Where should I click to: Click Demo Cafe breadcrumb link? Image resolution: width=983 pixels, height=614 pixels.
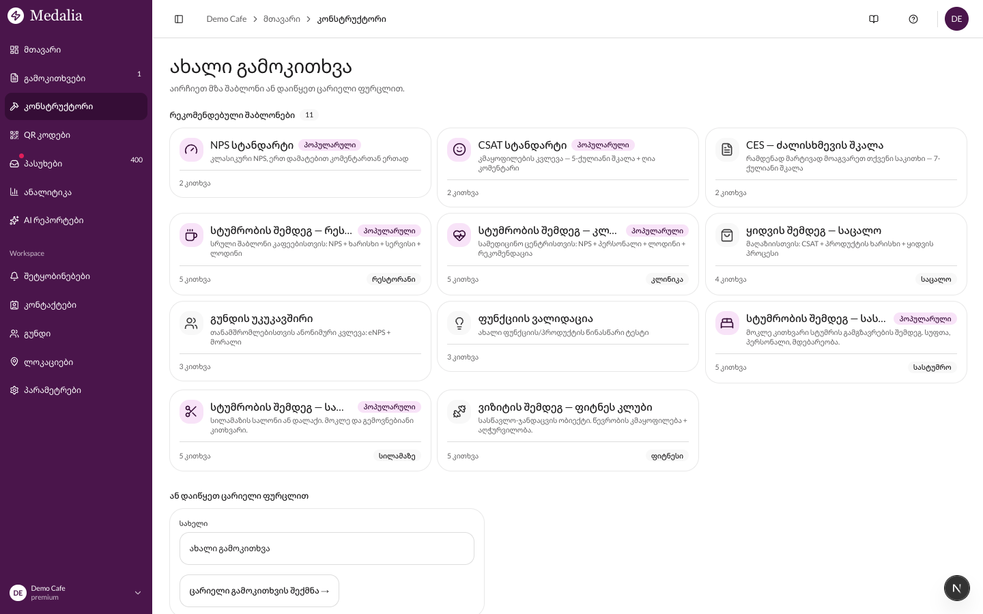point(227,19)
